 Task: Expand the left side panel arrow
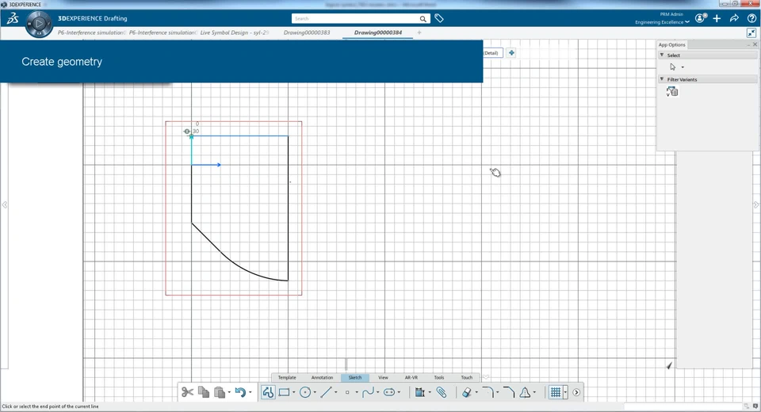pos(5,204)
